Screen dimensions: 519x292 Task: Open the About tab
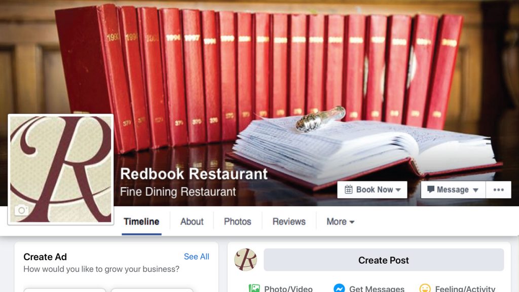pos(192,222)
